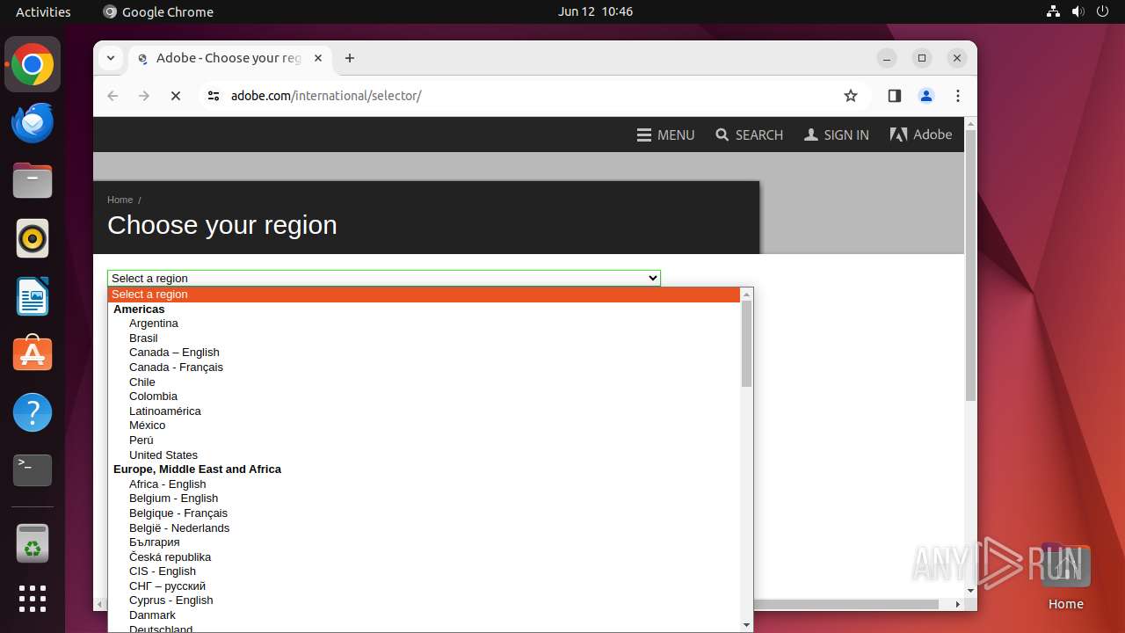Pick Canada – English
The height and width of the screenshot is (633, 1125).
424,353
